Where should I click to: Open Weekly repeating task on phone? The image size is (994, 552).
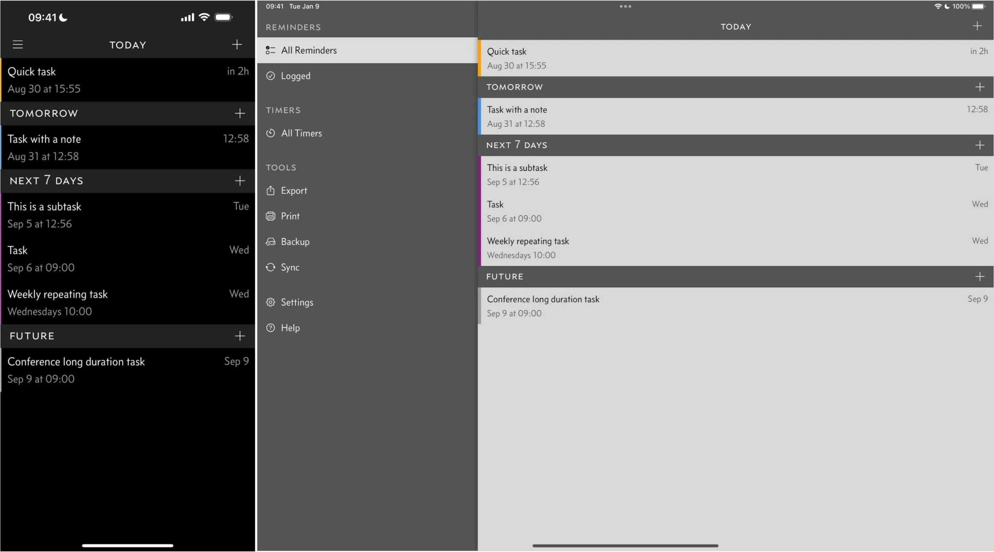point(128,302)
